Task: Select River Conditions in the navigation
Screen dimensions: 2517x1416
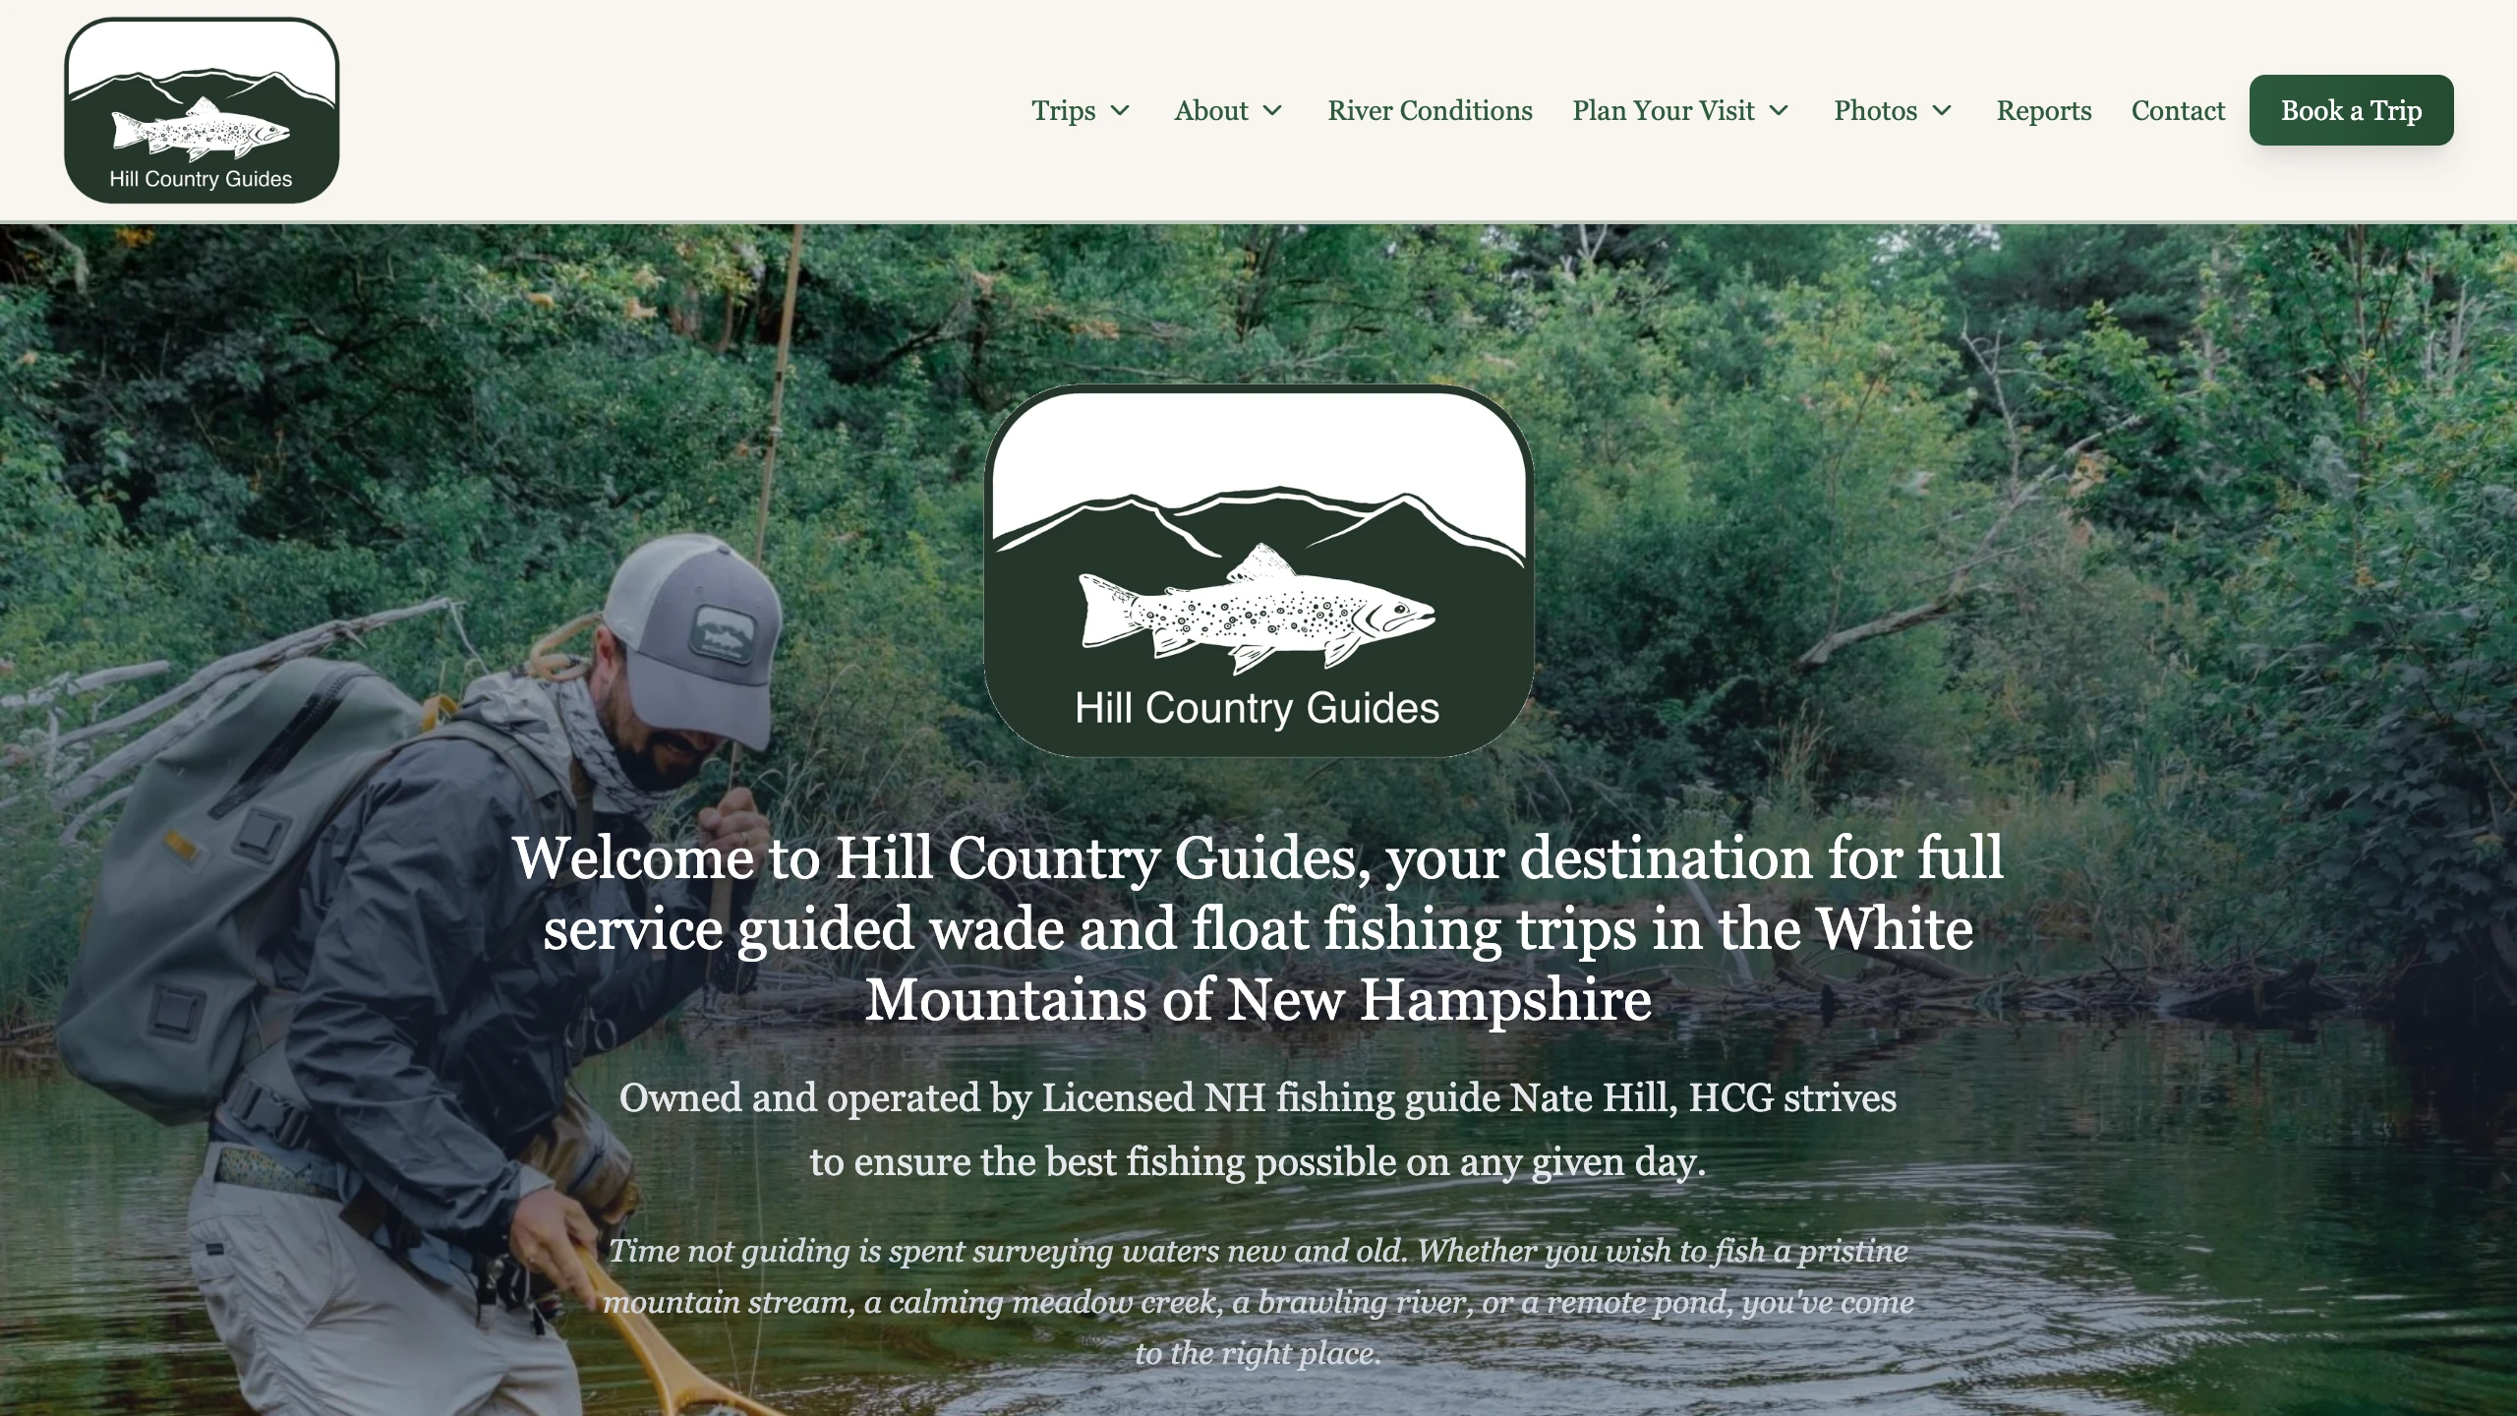Action: point(1430,111)
